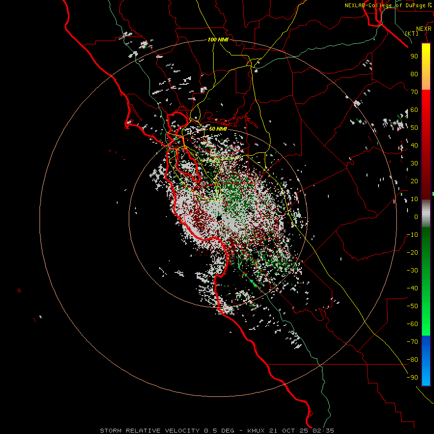This screenshot has width=434, height=434.
Task: Click the -80 value on the velocity scale
Action: click(x=412, y=360)
